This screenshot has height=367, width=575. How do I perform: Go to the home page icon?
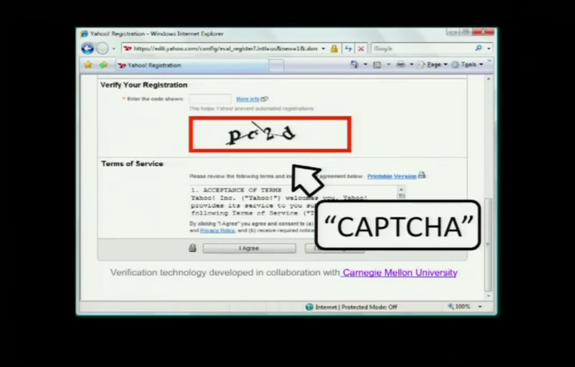point(355,65)
